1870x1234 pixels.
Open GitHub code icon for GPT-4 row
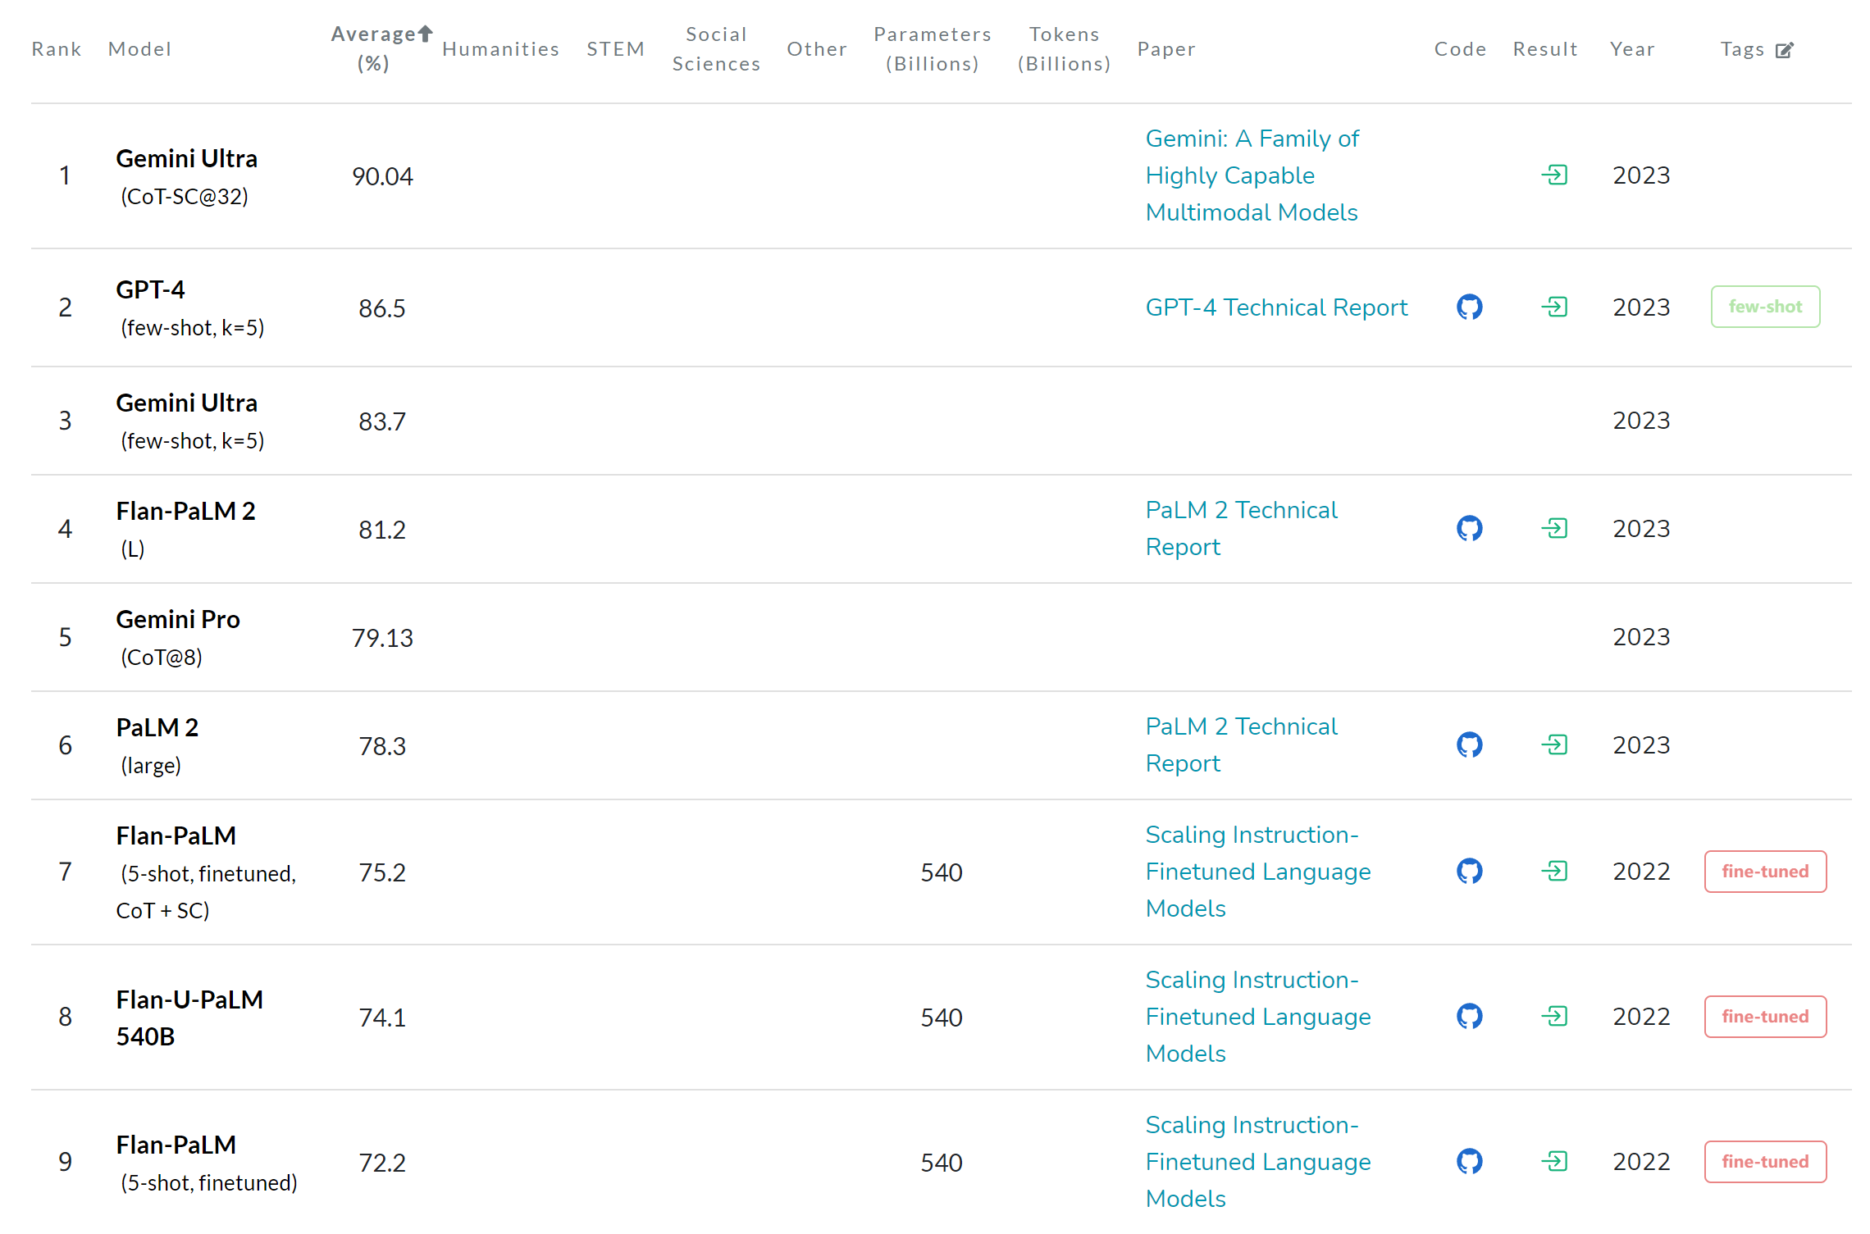click(1469, 307)
